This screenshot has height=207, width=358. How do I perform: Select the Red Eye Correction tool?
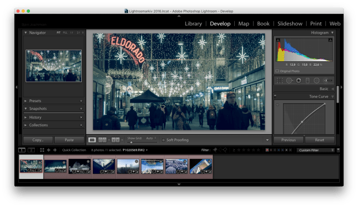click(x=298, y=81)
